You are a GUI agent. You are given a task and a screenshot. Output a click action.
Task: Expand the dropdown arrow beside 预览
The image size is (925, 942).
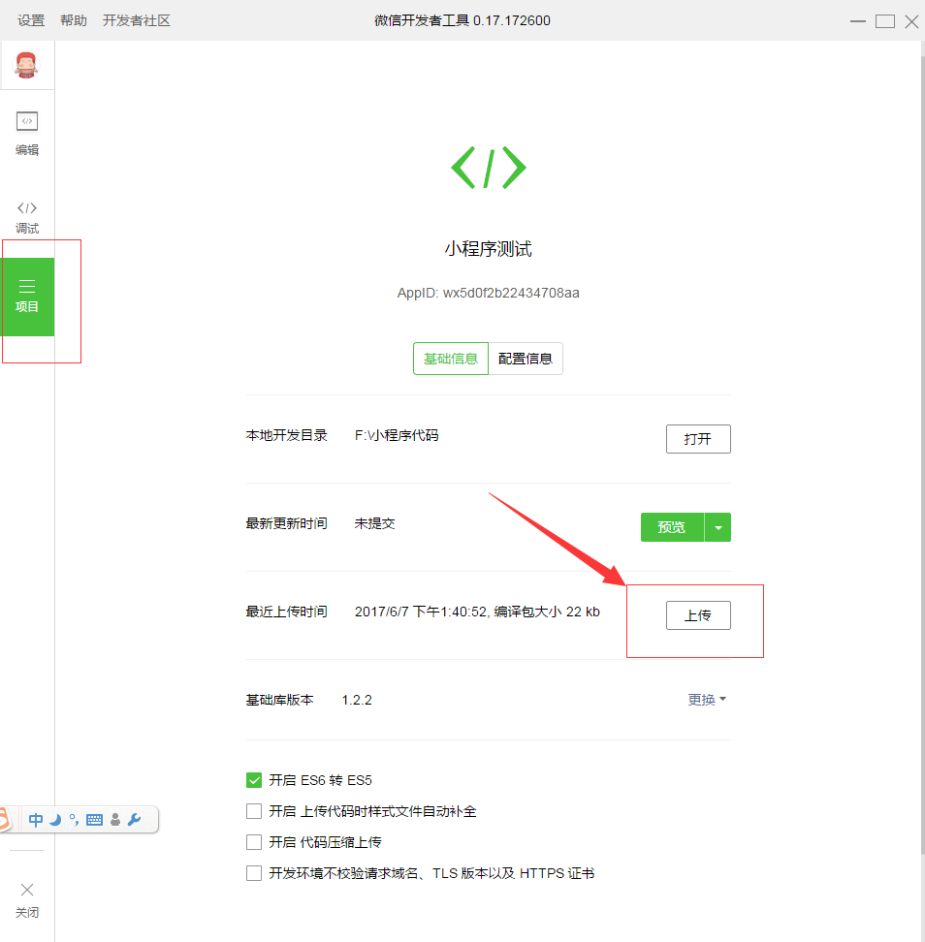718,527
